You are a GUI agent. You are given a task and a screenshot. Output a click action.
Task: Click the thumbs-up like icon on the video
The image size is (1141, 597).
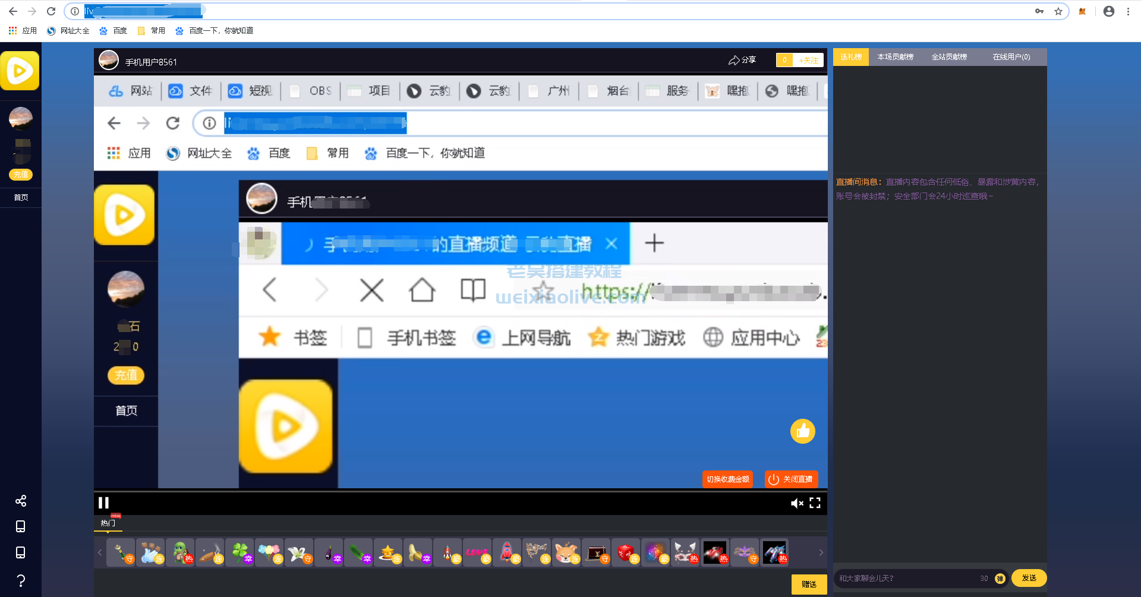coord(803,431)
